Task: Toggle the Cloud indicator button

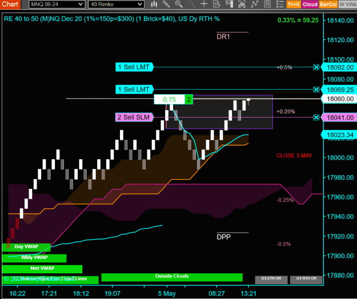Action: 310,5
